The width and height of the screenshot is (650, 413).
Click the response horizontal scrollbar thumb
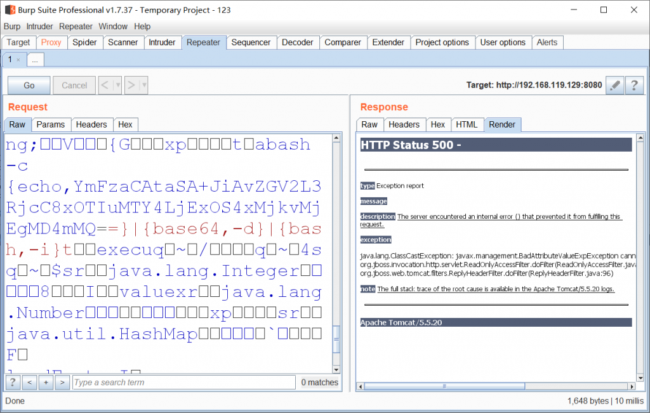(x=444, y=386)
